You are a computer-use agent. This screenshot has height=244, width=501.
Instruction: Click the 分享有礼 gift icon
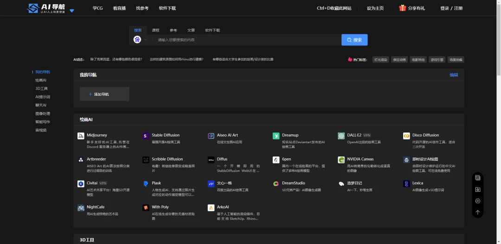point(402,8)
